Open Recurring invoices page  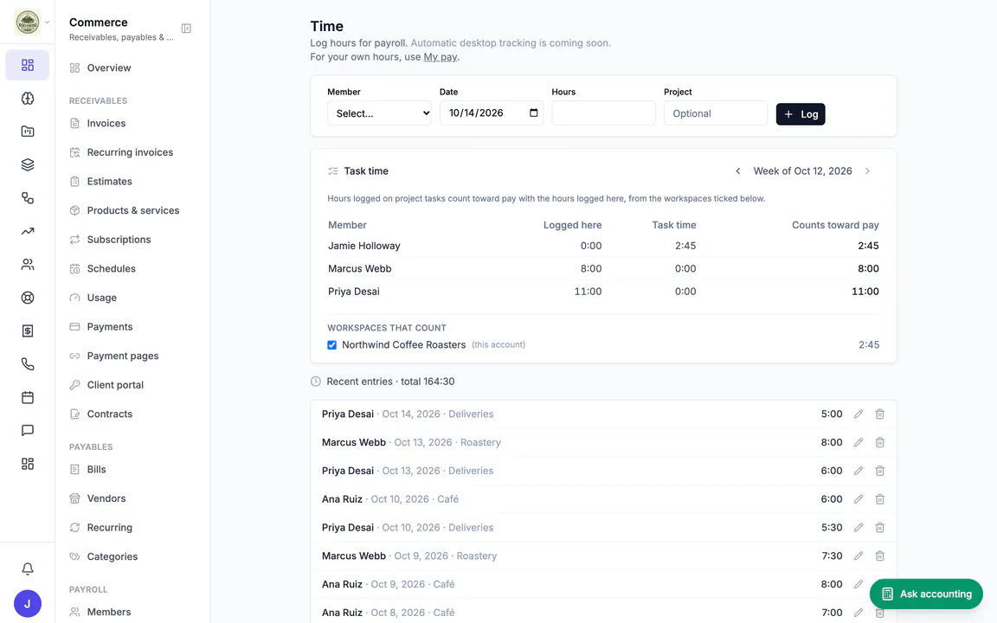[x=130, y=152]
